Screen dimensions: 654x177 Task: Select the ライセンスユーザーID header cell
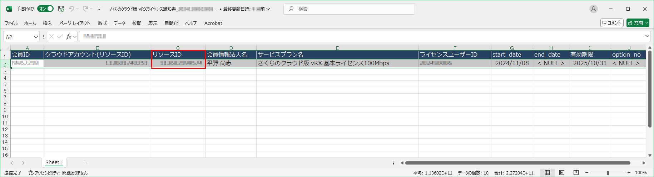pos(455,54)
